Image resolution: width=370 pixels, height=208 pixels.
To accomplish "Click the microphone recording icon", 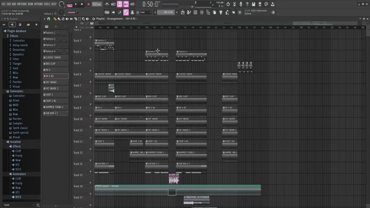I will tap(241, 4).
